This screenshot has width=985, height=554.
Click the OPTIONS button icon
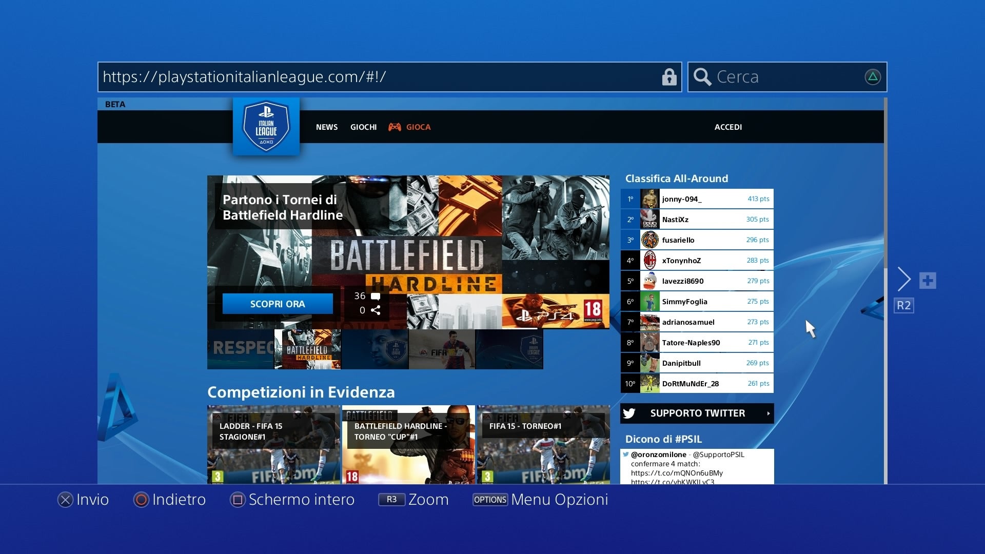coord(490,500)
